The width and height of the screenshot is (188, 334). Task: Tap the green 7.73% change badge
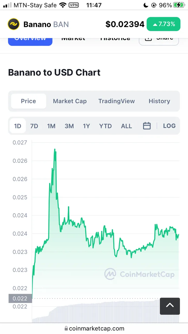point(163,24)
